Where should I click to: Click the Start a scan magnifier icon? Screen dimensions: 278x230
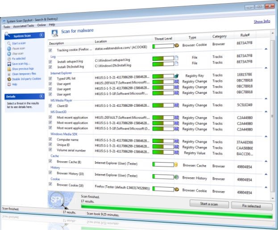(9, 43)
